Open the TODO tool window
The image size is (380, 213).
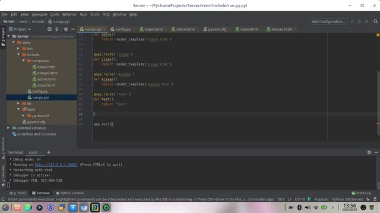[18, 193]
